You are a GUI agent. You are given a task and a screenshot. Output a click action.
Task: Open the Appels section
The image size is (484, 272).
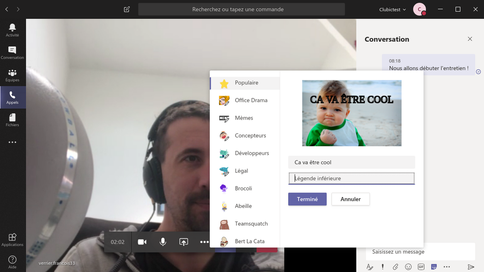pos(12,97)
